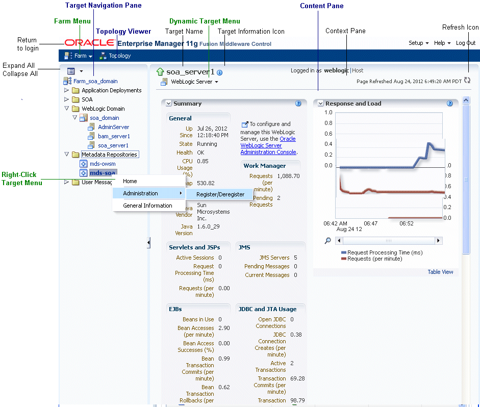Click the Farm menu icon
The width and height of the screenshot is (480, 407).
[x=68, y=56]
